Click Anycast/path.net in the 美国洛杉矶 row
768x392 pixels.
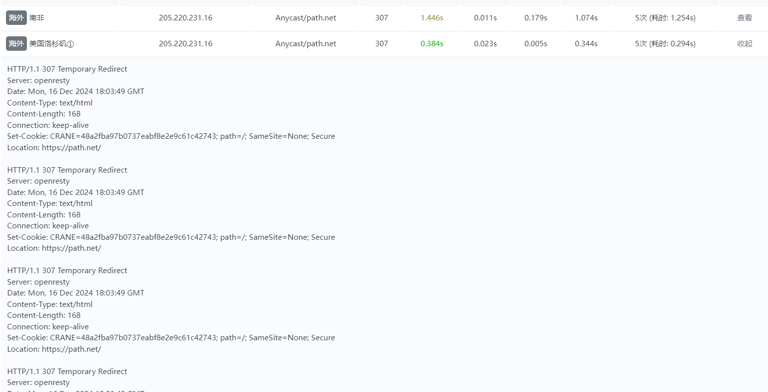point(305,44)
